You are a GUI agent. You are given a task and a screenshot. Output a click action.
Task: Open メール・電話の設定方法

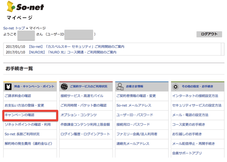click(x=190, y=115)
